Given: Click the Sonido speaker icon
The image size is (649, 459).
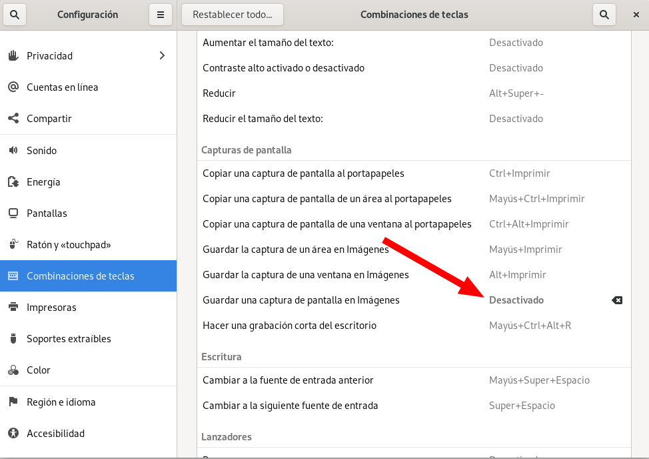Looking at the screenshot, I should point(13,151).
